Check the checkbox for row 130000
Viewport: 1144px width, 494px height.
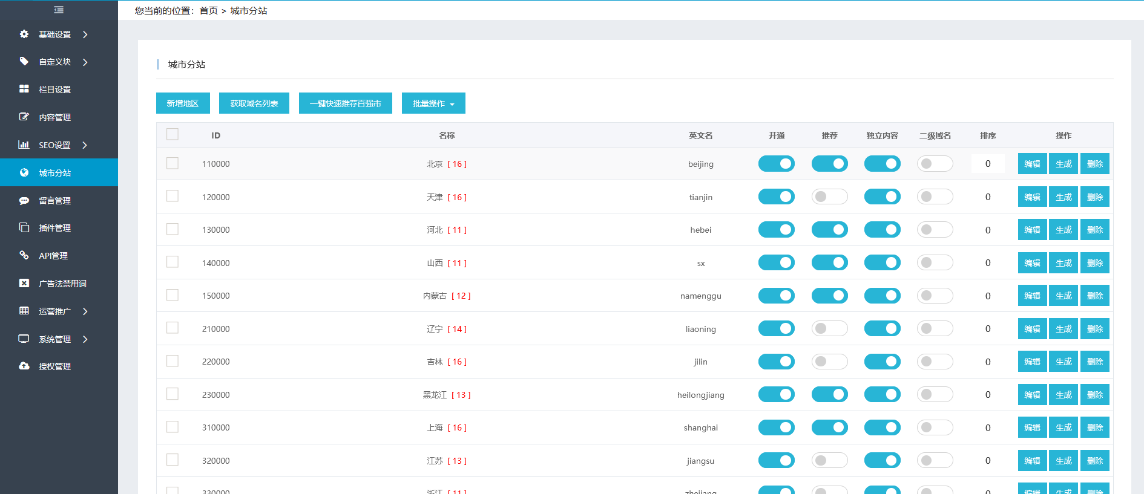(173, 229)
